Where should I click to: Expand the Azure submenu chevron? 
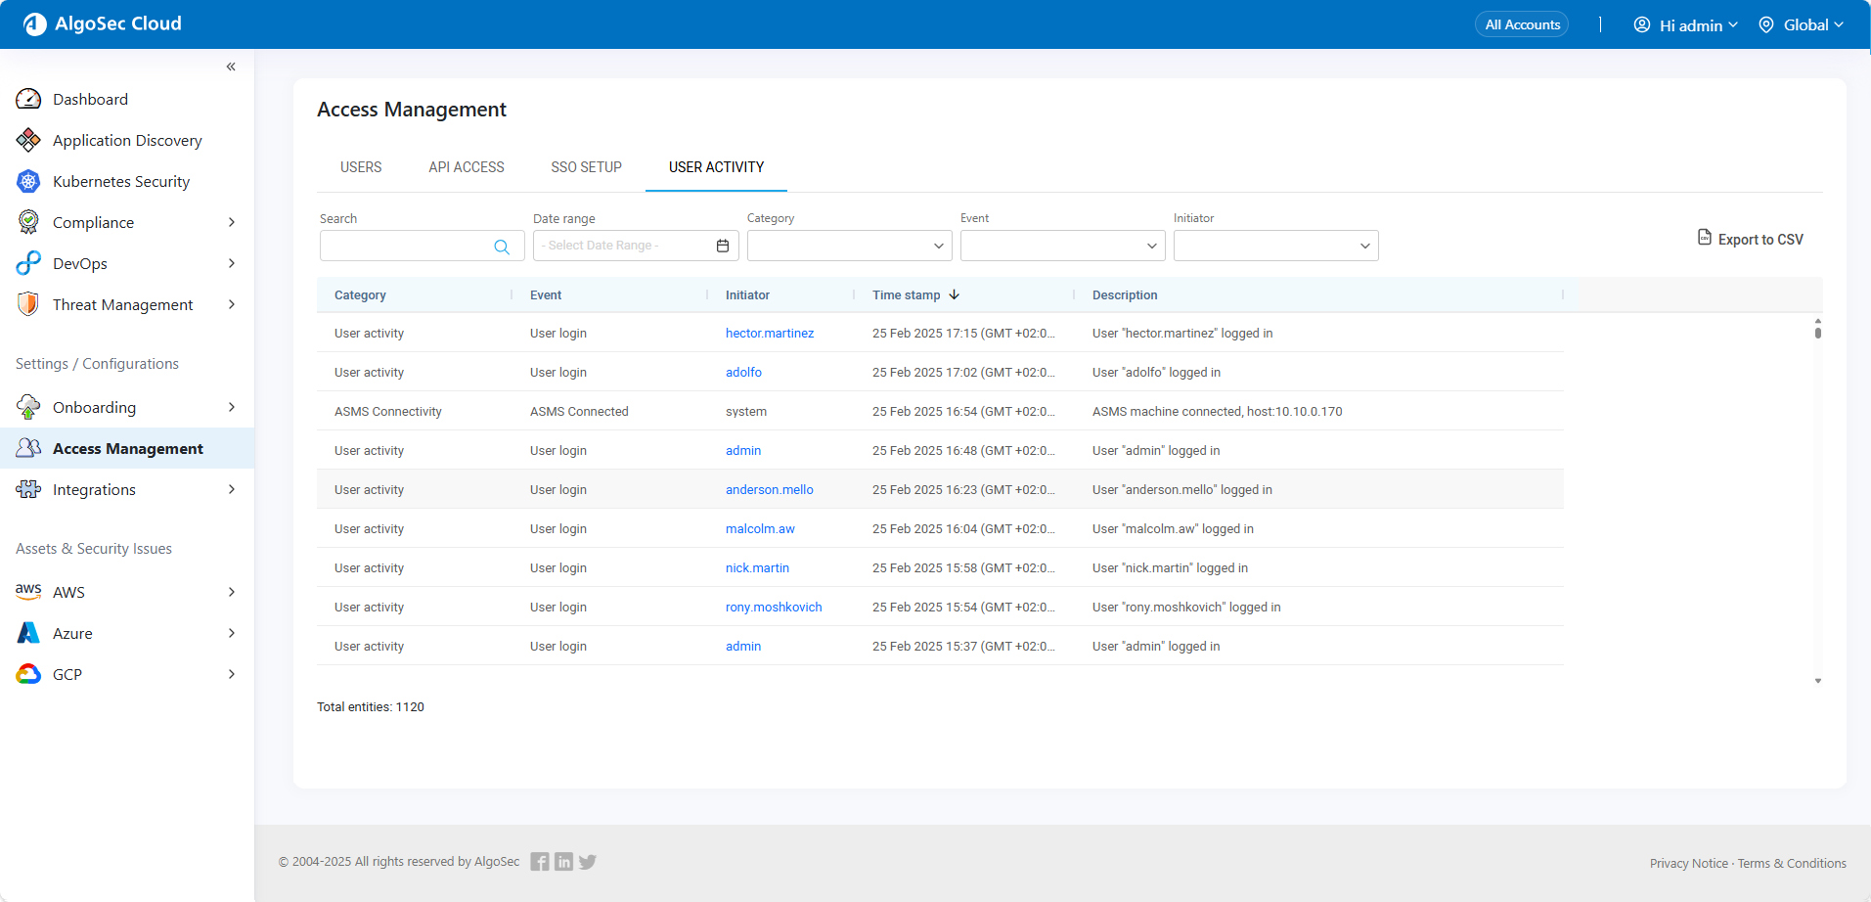pyautogui.click(x=232, y=633)
